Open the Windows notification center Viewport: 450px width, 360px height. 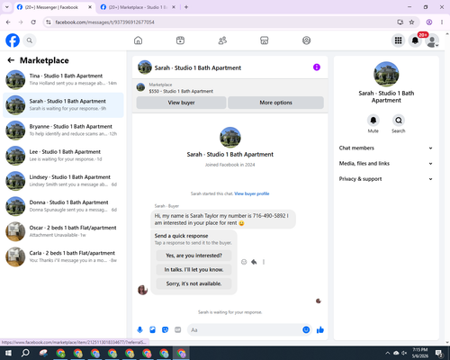click(x=439, y=353)
